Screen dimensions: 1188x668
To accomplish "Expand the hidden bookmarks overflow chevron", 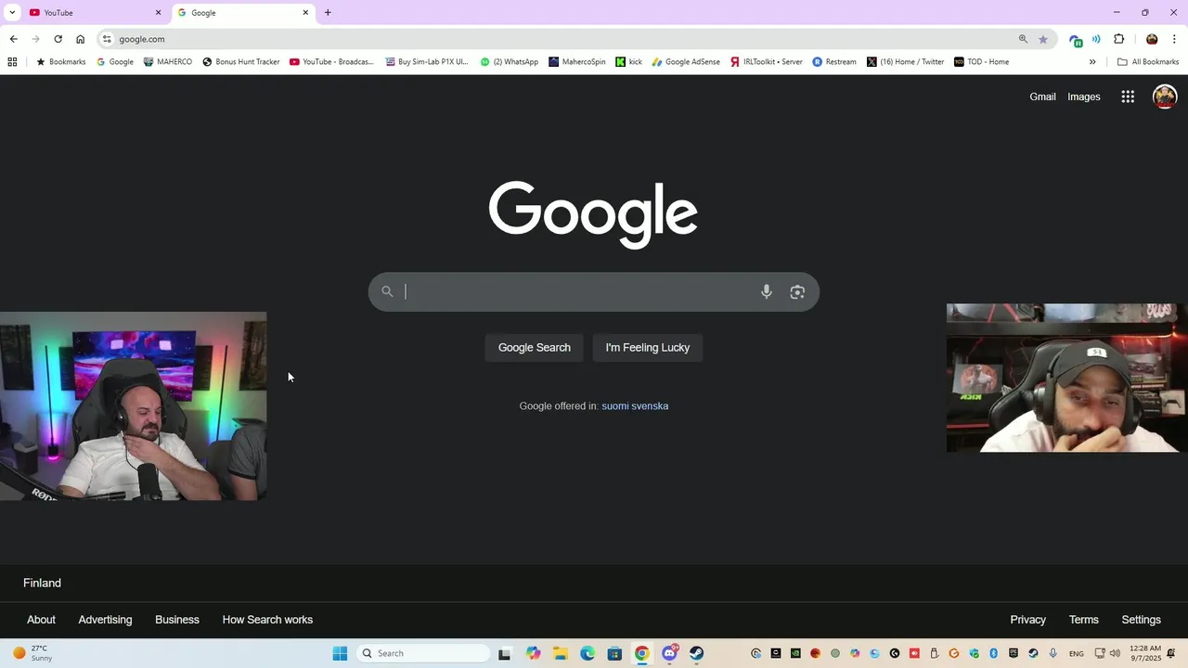I will click(x=1092, y=62).
